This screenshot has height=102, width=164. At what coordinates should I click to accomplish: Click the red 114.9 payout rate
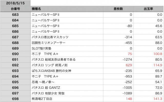tap(158, 65)
